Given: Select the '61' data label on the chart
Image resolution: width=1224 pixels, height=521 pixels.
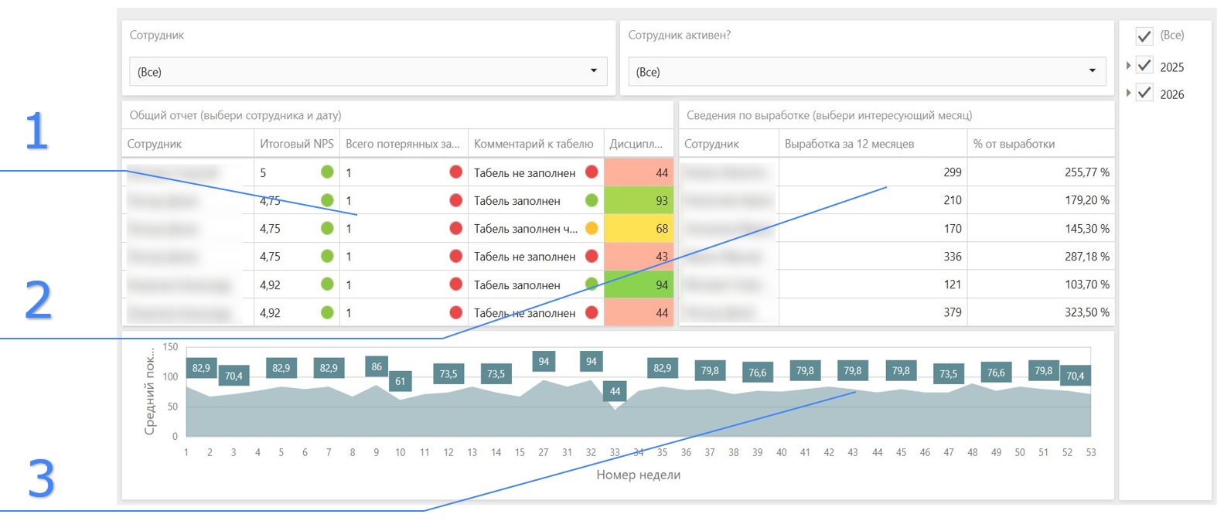Looking at the screenshot, I should [x=400, y=381].
